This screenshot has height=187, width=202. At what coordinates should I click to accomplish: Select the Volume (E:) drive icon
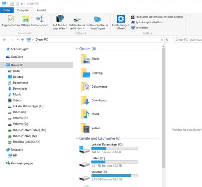[84, 178]
